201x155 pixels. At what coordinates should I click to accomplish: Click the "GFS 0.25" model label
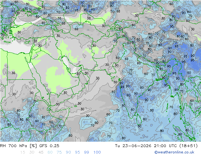49,146
